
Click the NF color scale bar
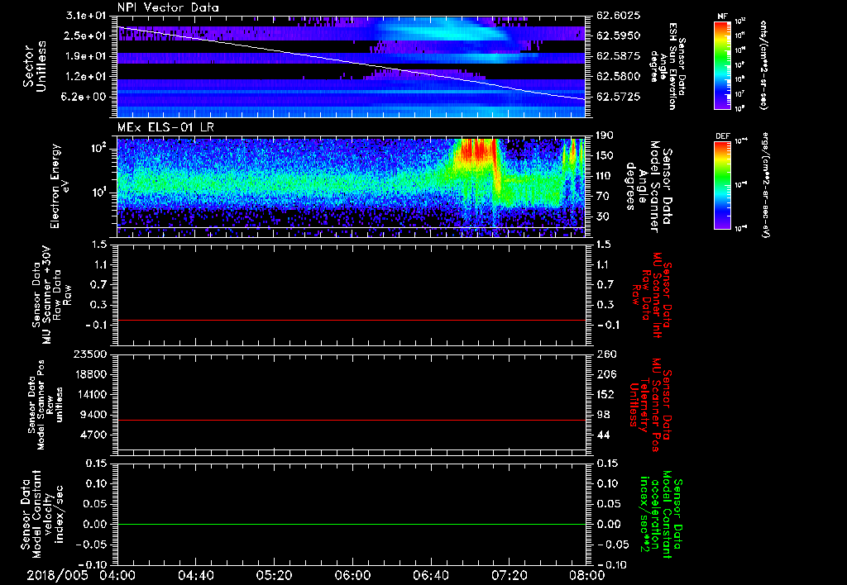tap(723, 64)
